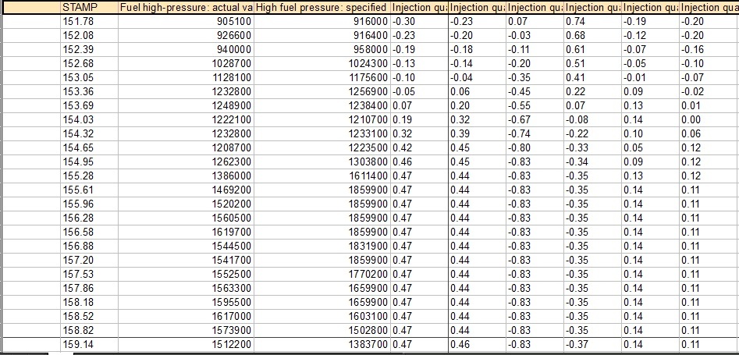This screenshot has width=739, height=355.
Task: Click the actual pressure cell 905100
Action: point(186,22)
